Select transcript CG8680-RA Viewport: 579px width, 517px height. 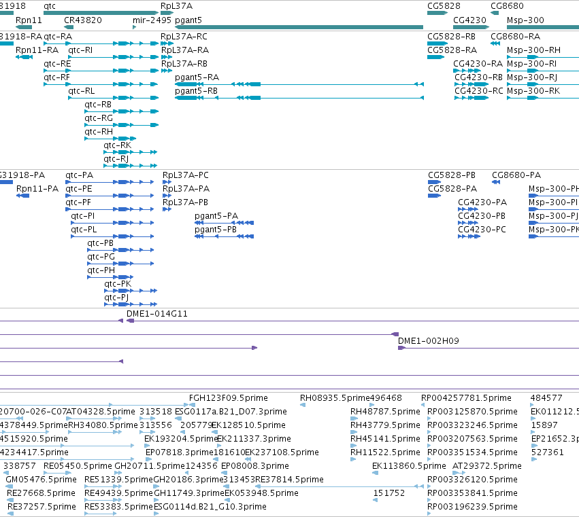pyautogui.click(x=495, y=43)
